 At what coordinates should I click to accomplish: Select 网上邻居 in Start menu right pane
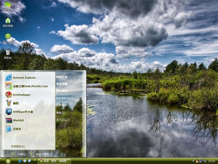point(62,91)
